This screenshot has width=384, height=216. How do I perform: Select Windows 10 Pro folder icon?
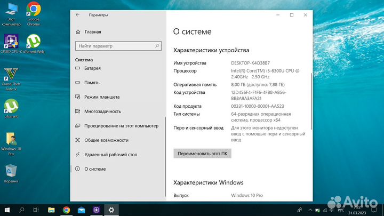click(x=11, y=144)
